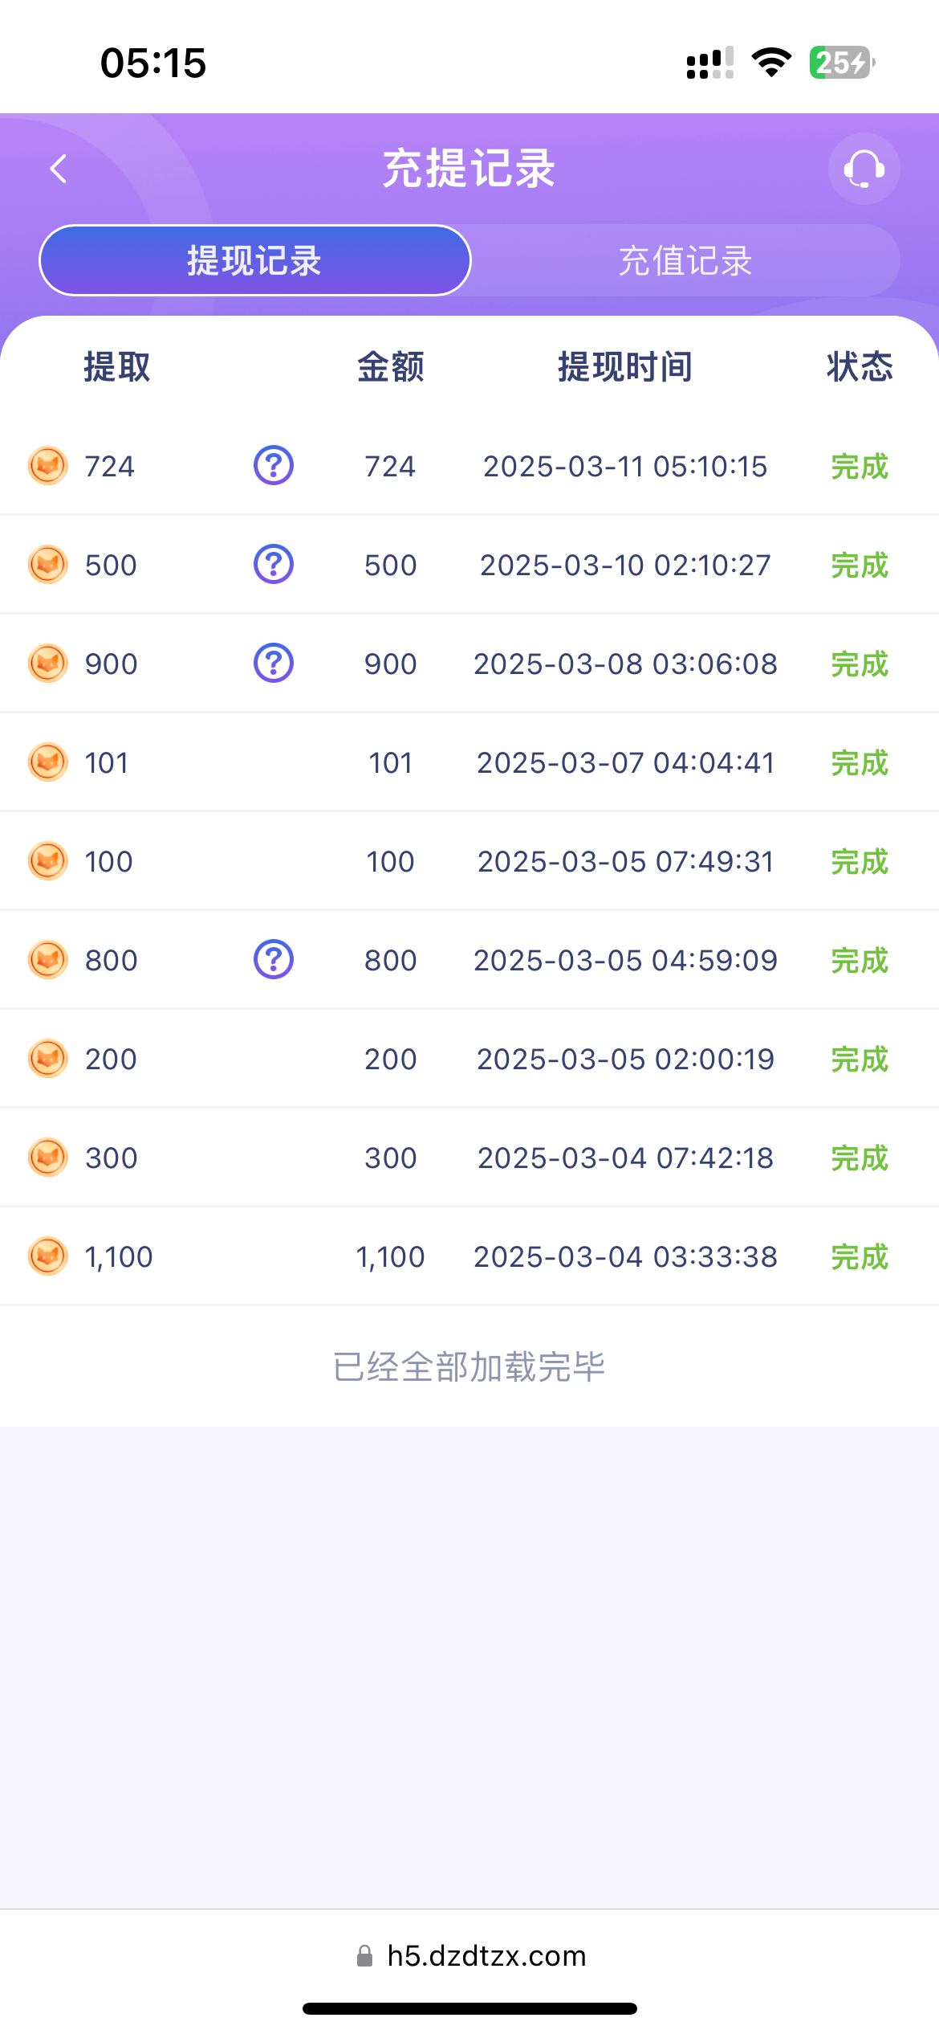The image size is (939, 2034).
Task: Tap the coin icon in 101 row
Action: coord(48,762)
